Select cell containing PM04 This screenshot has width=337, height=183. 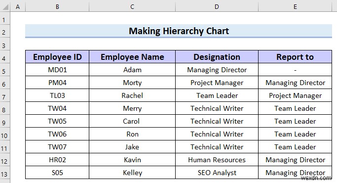click(57, 83)
